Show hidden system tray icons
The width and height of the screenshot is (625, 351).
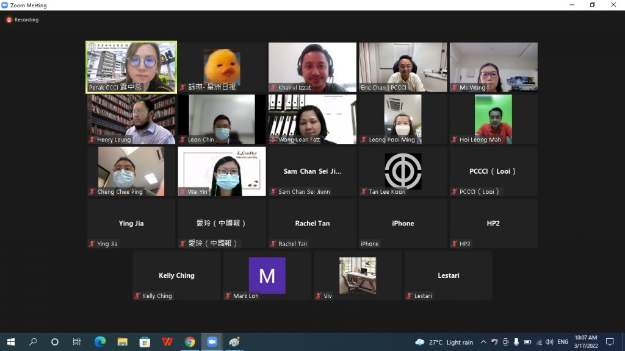[483, 342]
